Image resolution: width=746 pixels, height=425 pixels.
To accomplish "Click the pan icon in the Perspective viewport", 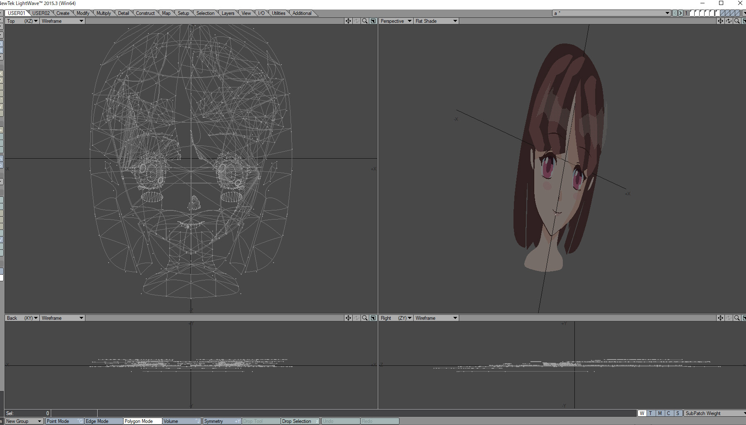I will pos(720,21).
